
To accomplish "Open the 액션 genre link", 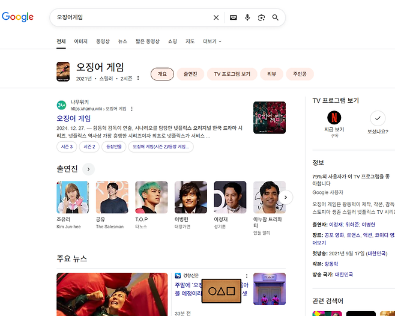I will click(x=367, y=235).
